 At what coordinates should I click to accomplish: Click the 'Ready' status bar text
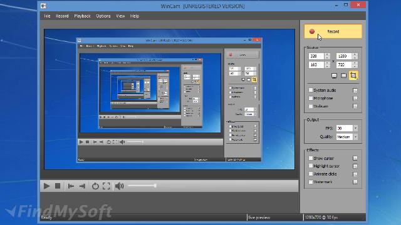pos(46,217)
